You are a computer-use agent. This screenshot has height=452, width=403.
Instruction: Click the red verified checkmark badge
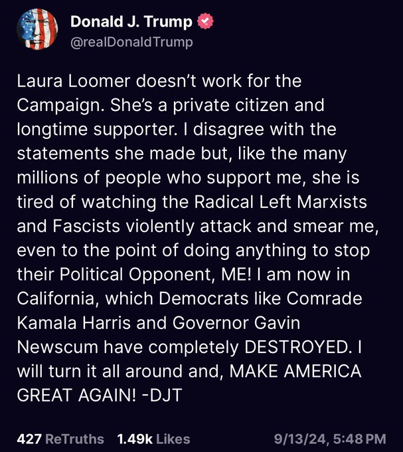[205, 21]
